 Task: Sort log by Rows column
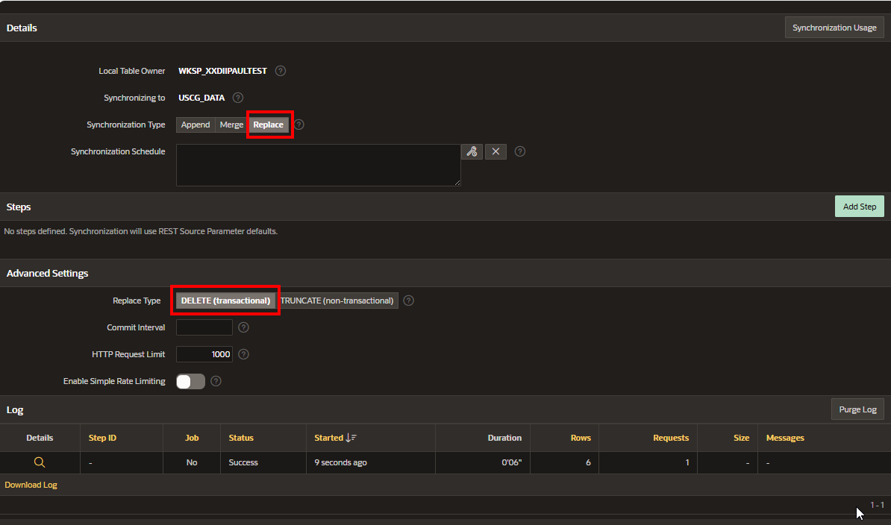click(x=581, y=438)
